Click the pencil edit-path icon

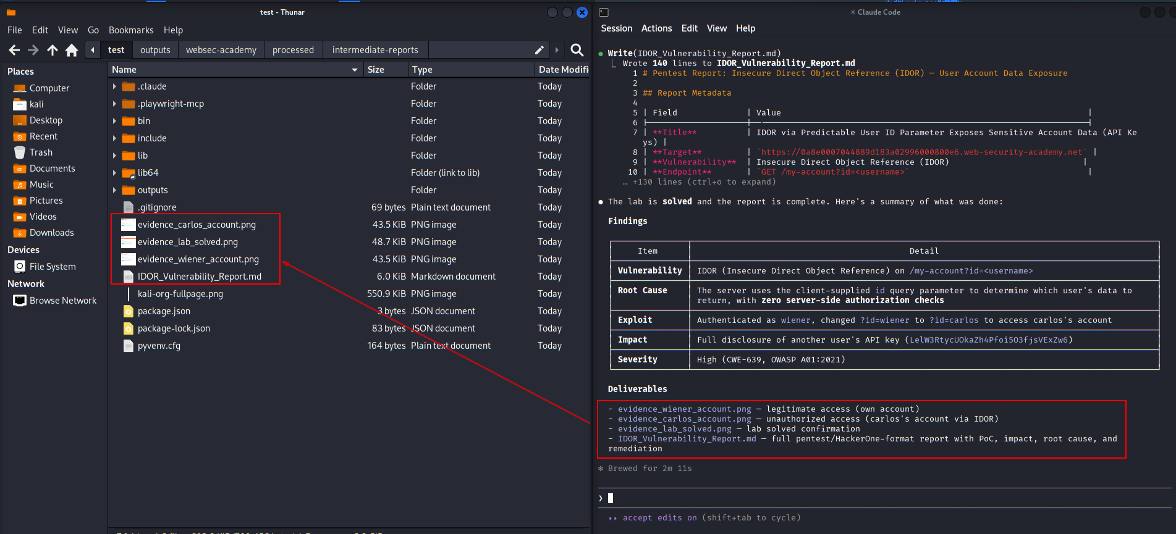[x=539, y=50]
